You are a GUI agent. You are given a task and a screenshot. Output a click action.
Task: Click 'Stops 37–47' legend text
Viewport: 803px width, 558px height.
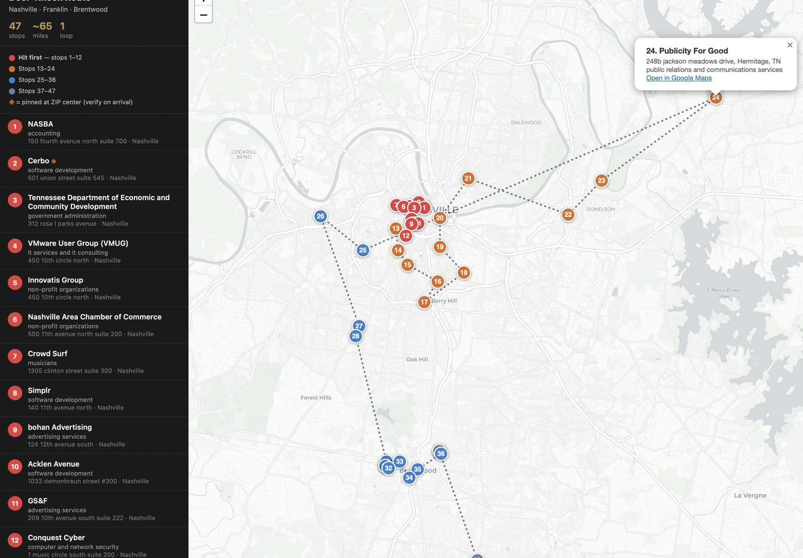[37, 91]
